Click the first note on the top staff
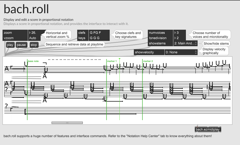Image resolution: width=240 pixels, height=145 pixels. tap(26, 64)
